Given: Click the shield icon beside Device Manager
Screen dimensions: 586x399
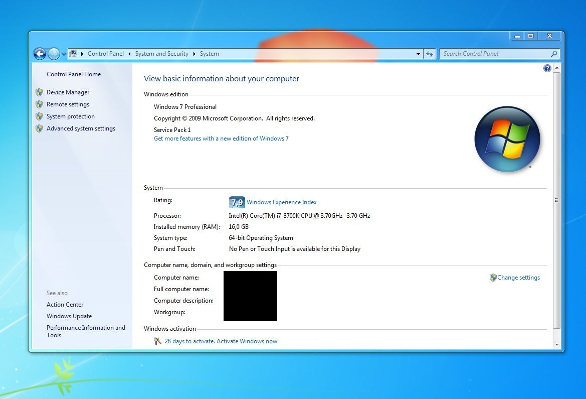Looking at the screenshot, I should pyautogui.click(x=39, y=92).
